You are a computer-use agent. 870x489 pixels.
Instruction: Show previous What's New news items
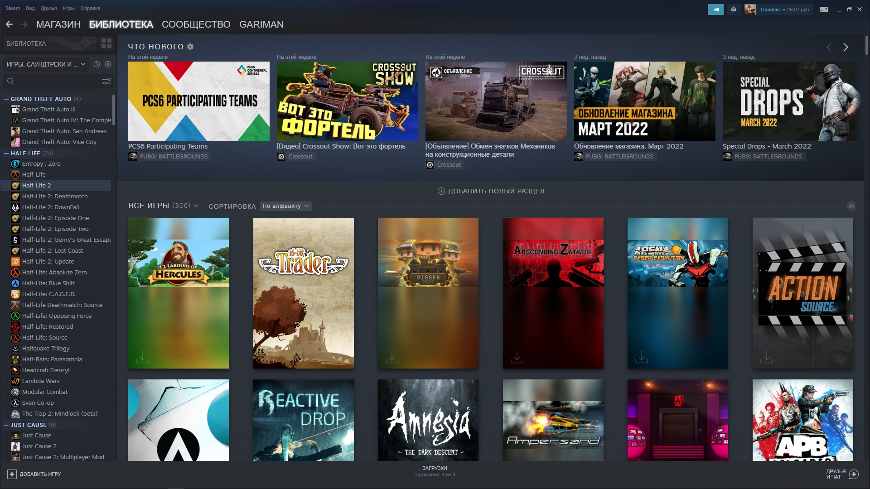829,47
